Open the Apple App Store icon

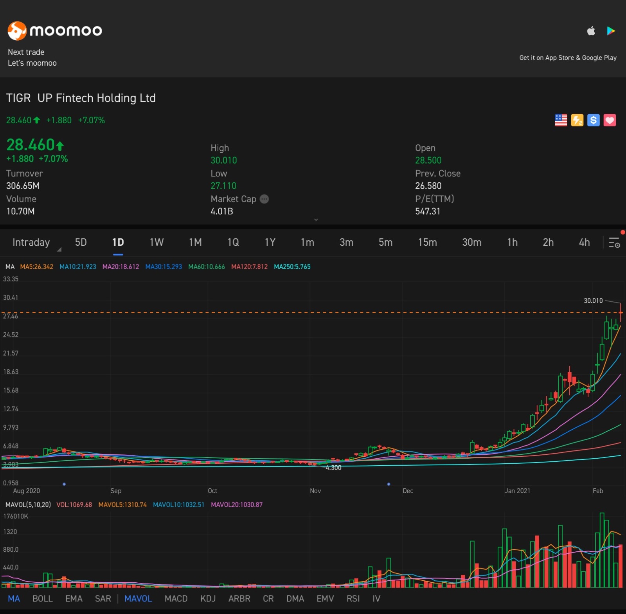coord(591,31)
